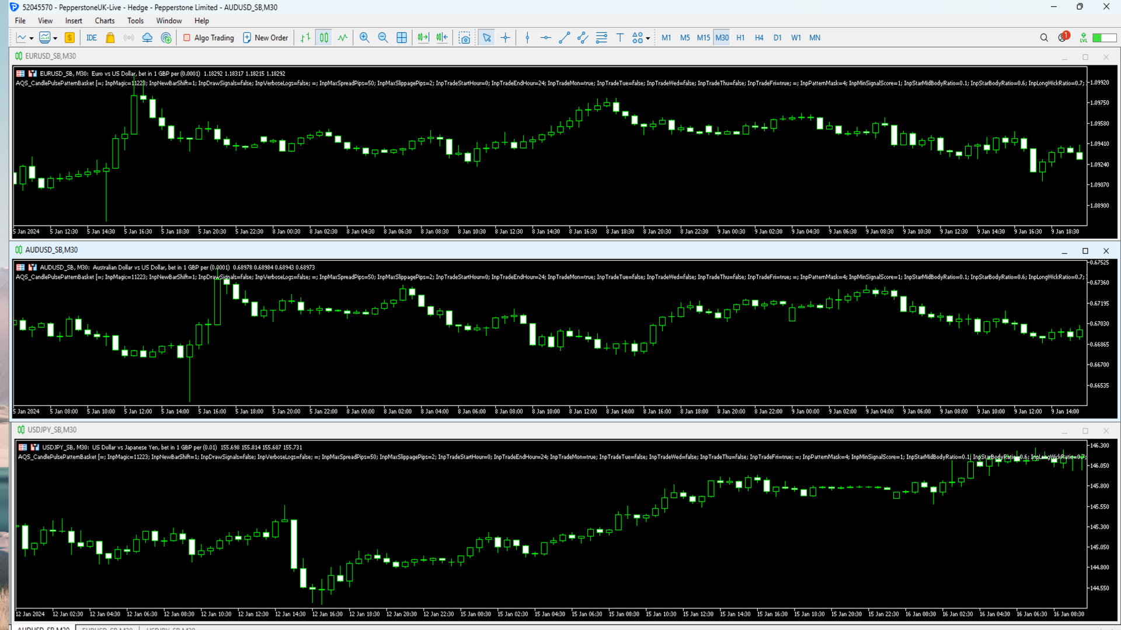Open the Market shopping bag icon
1121x630 pixels.
(110, 38)
